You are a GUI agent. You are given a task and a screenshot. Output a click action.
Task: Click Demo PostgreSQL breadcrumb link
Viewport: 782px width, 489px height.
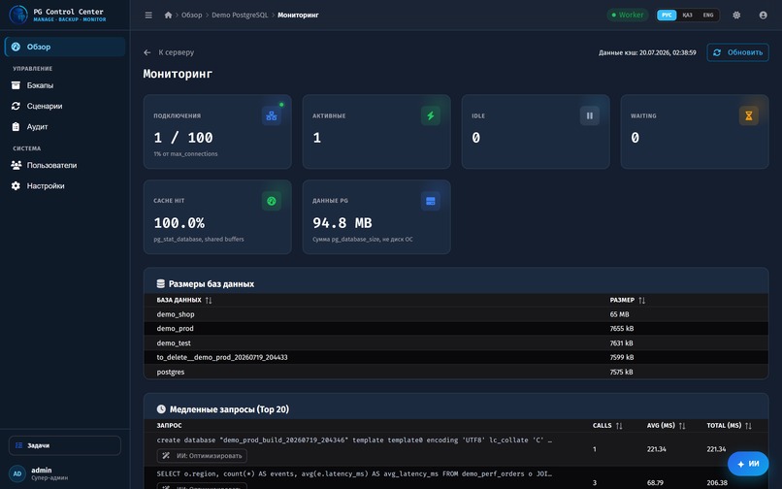tap(240, 15)
